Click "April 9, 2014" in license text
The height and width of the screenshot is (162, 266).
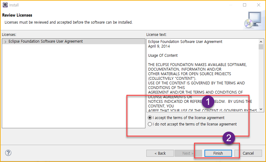pos(159,46)
